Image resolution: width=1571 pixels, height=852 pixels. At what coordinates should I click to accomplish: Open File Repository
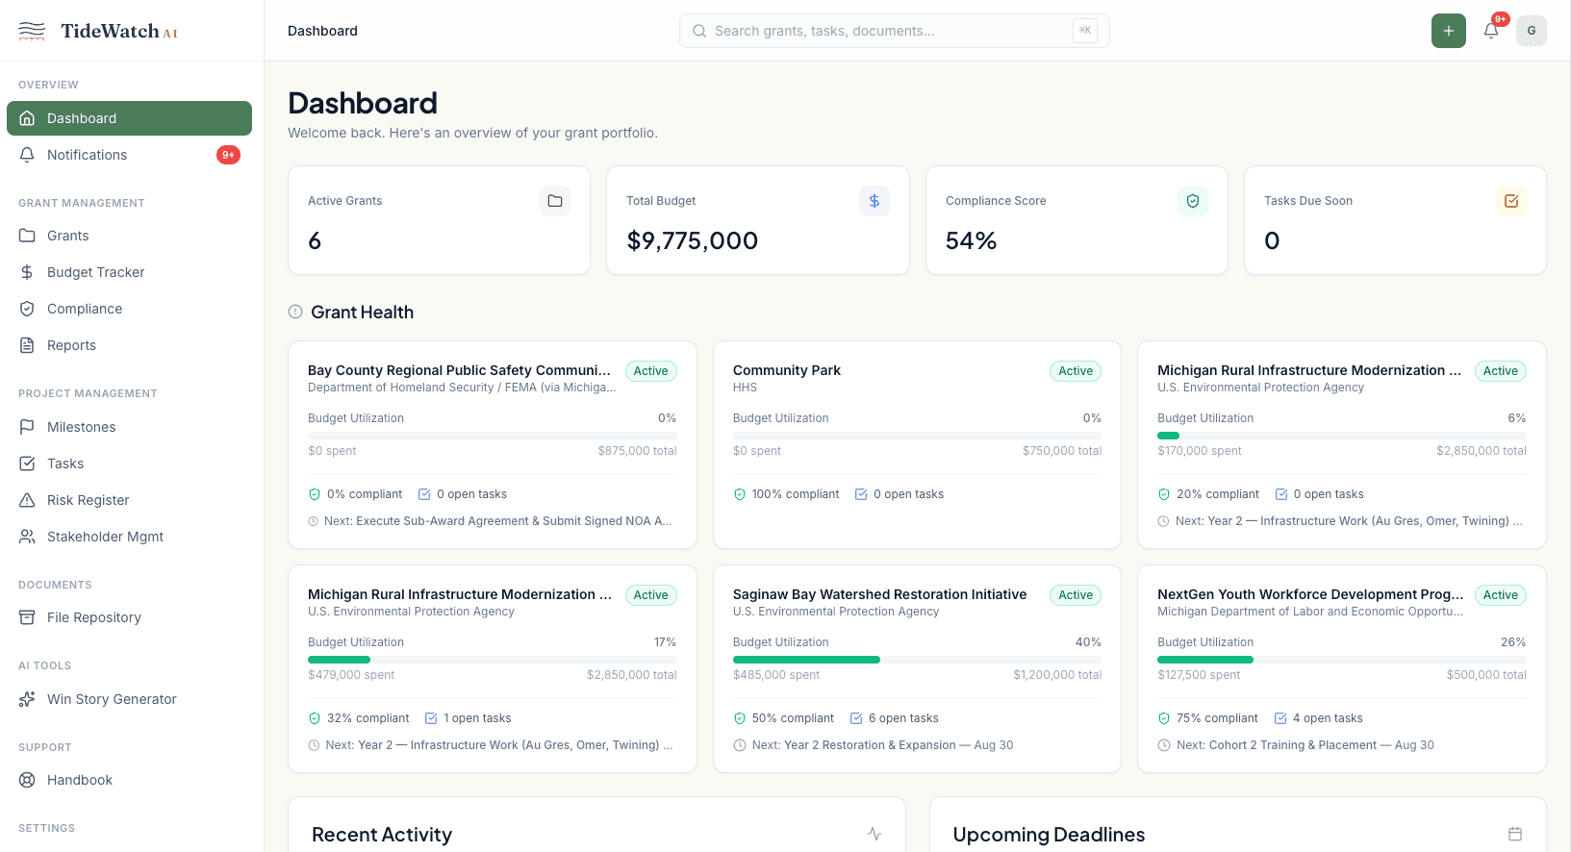pyautogui.click(x=129, y=617)
